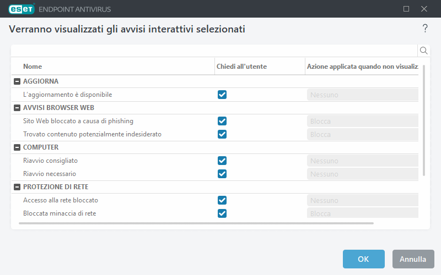Click the COMPUTER group label
The height and width of the screenshot is (275, 441).
41,147
